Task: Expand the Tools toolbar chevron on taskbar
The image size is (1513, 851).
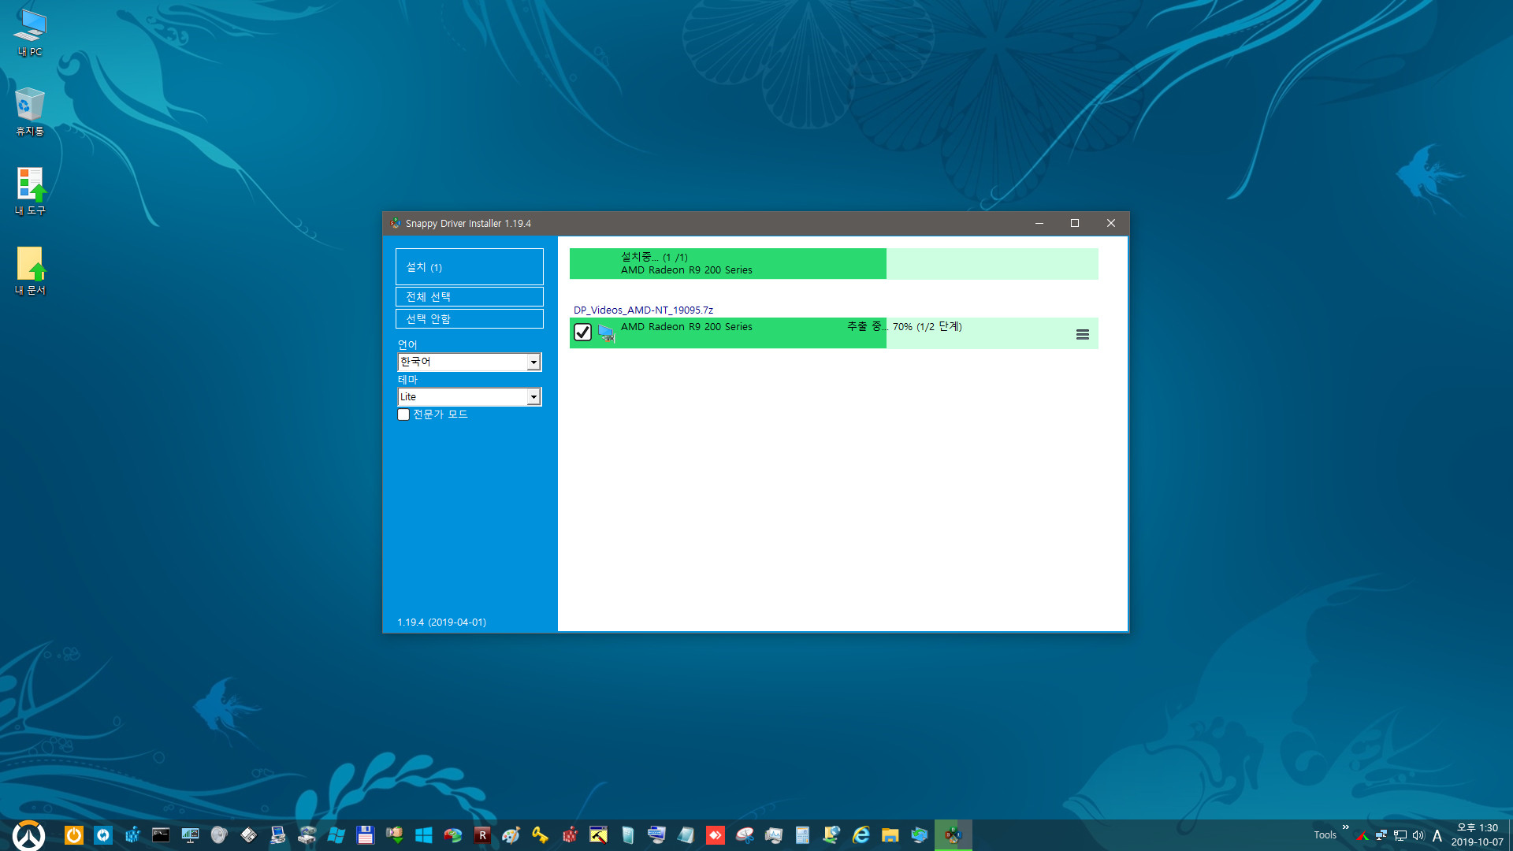Action: point(1345,827)
